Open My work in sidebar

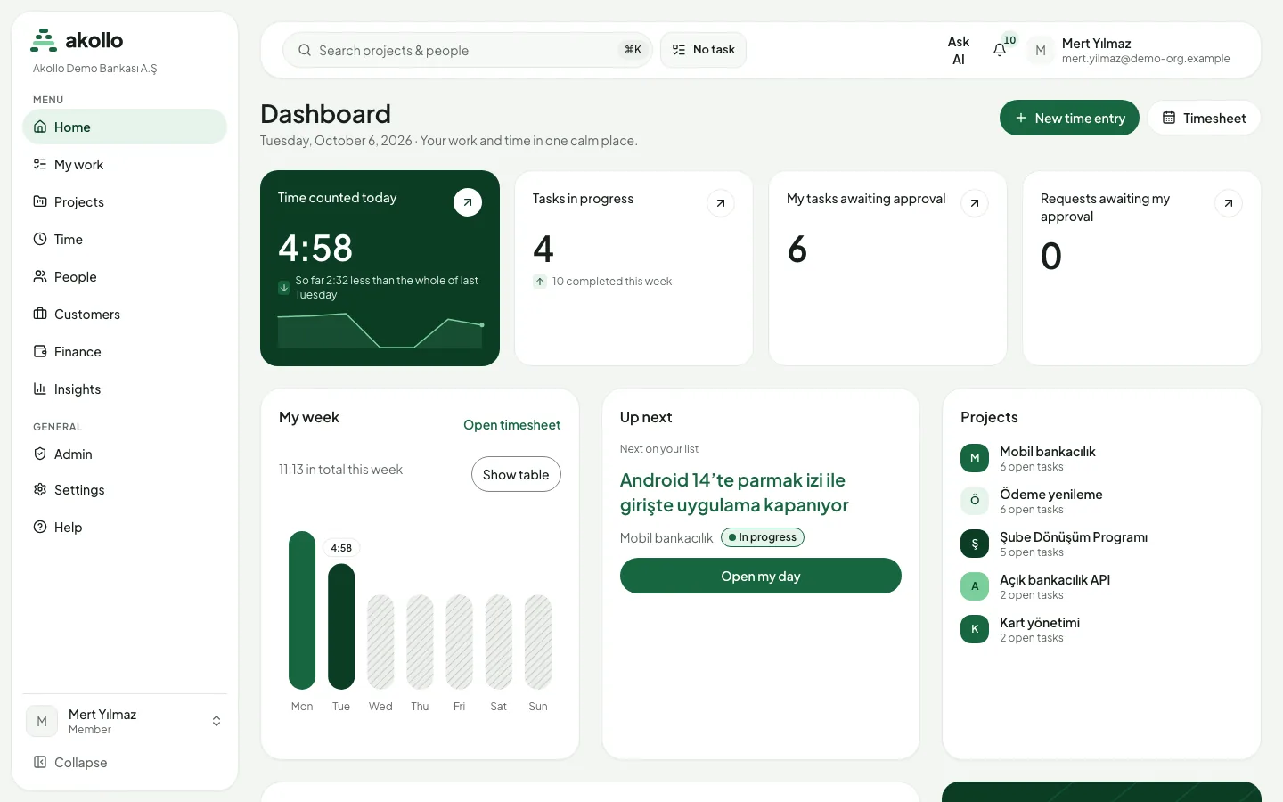click(x=125, y=164)
